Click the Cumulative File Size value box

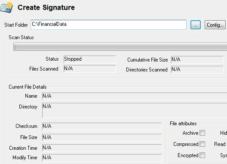click(197, 59)
